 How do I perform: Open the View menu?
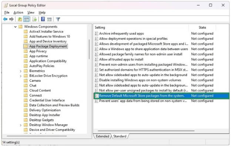[x=31, y=13]
